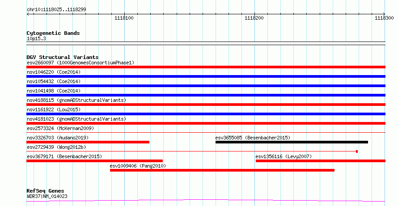This screenshot has height=206, width=398.
Task: Click the red bar under esv1356116
Action: click(x=321, y=161)
